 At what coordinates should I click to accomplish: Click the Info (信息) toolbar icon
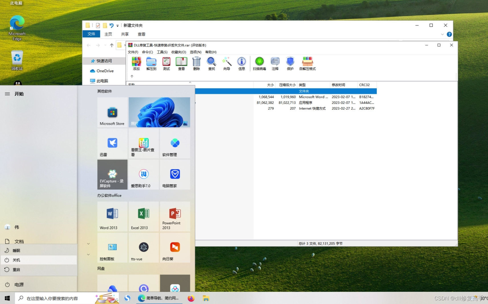[242, 63]
